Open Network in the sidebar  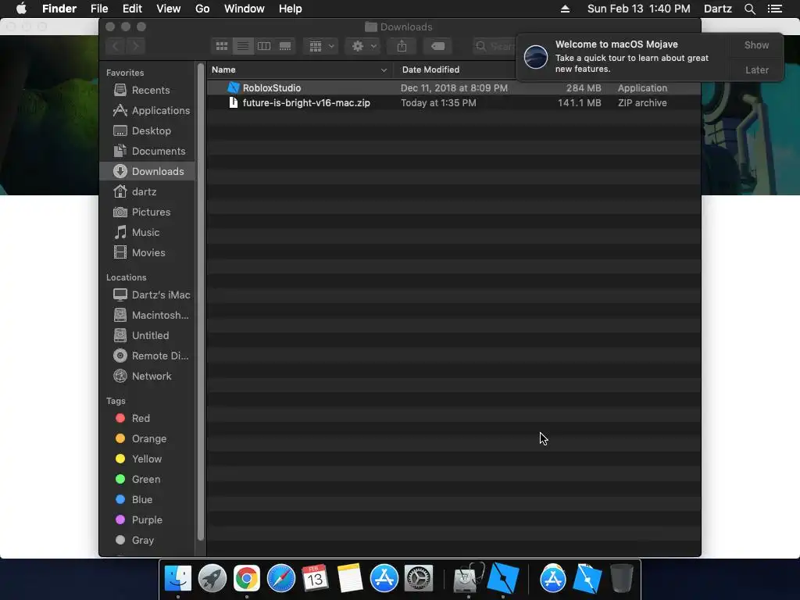tap(148, 377)
